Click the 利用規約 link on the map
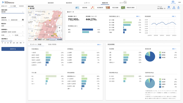The height and width of the screenshot is (103, 183). tap(59, 40)
